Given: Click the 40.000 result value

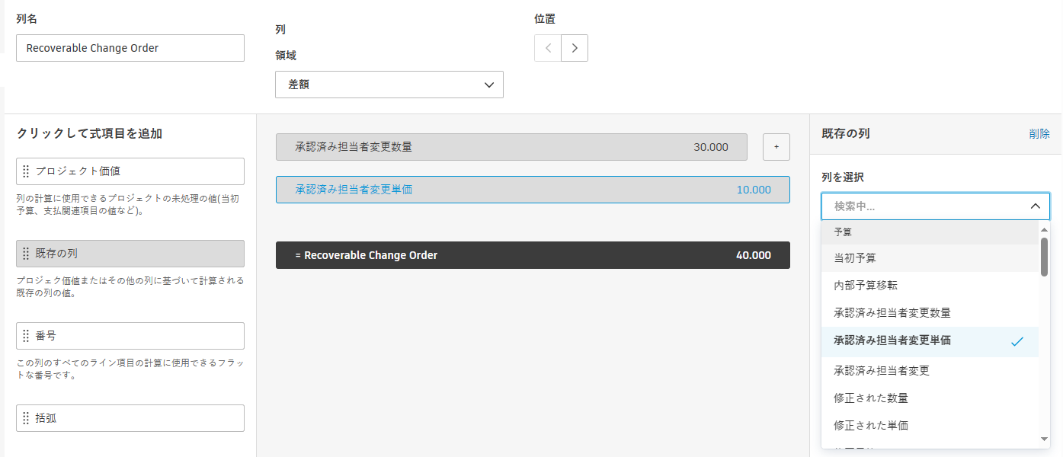Looking at the screenshot, I should pos(754,255).
